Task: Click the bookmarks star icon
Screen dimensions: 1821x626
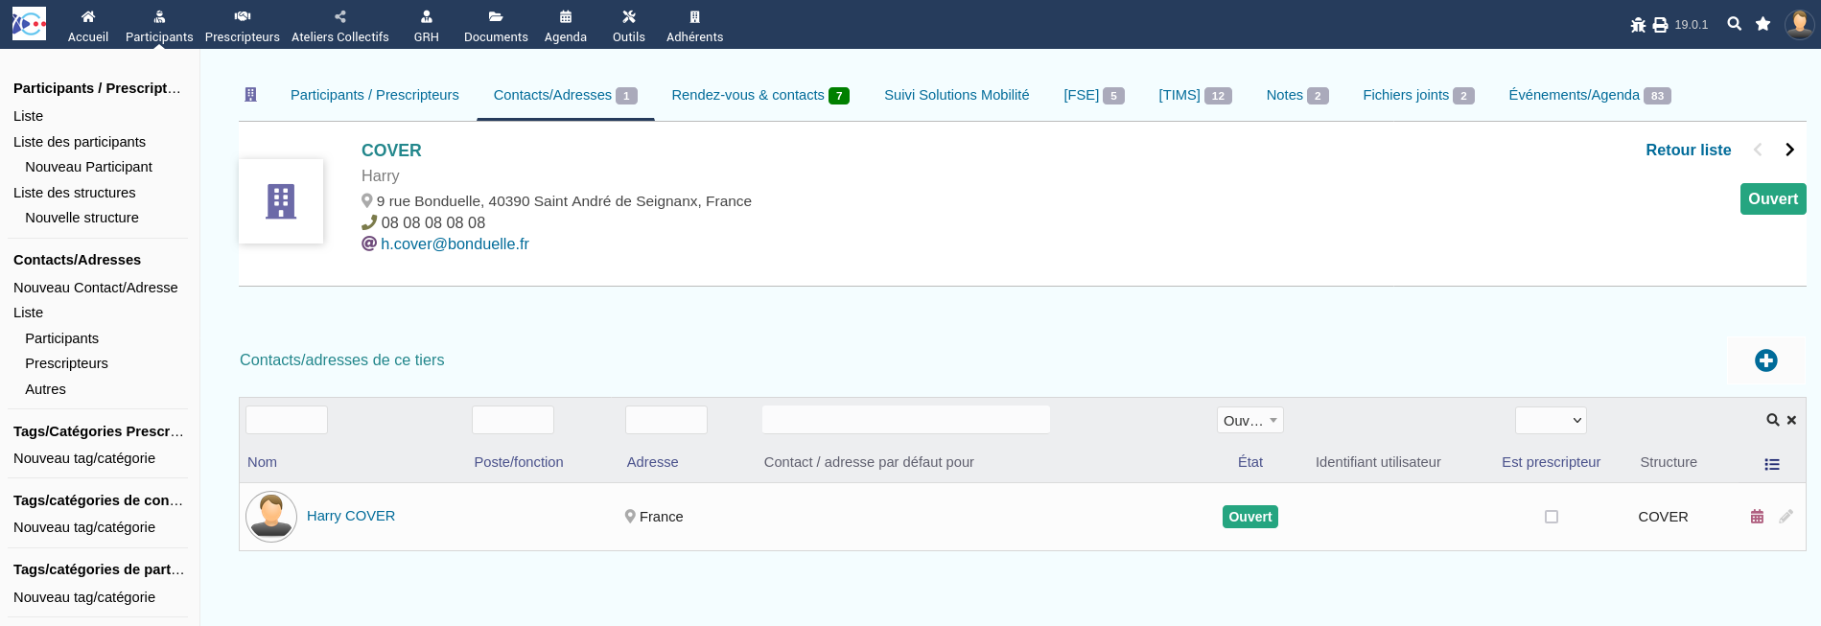Action: point(1763,24)
